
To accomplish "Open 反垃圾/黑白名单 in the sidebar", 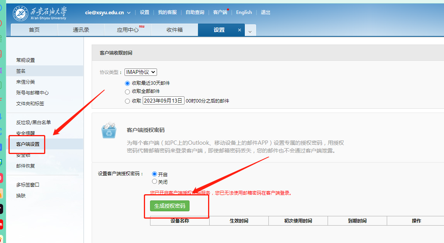I will tap(33, 122).
